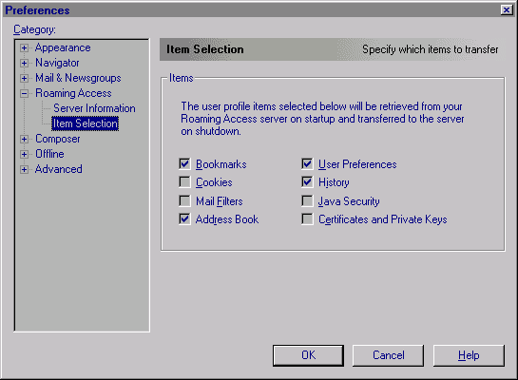Select Server Information in the tree
This screenshot has width=518, height=380.
(x=94, y=108)
